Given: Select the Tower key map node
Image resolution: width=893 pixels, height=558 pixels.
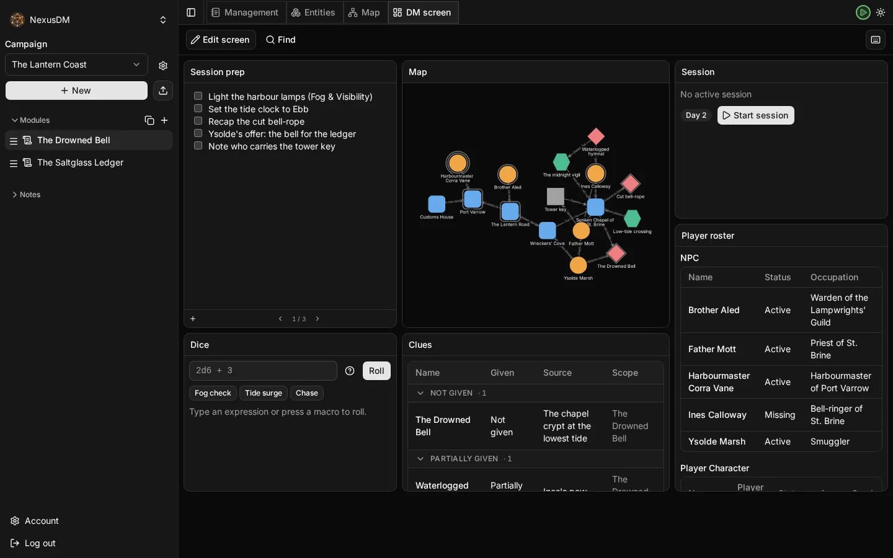Looking at the screenshot, I should (x=555, y=197).
